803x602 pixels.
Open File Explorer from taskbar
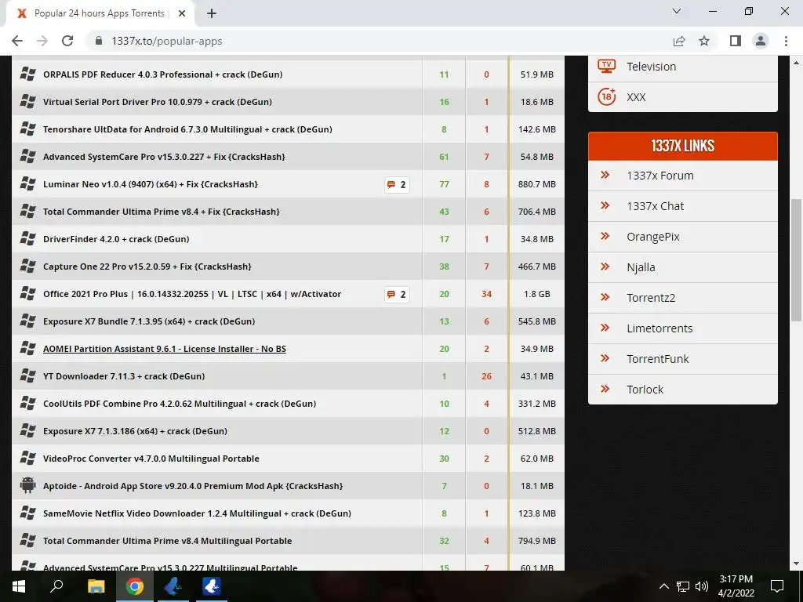96,586
